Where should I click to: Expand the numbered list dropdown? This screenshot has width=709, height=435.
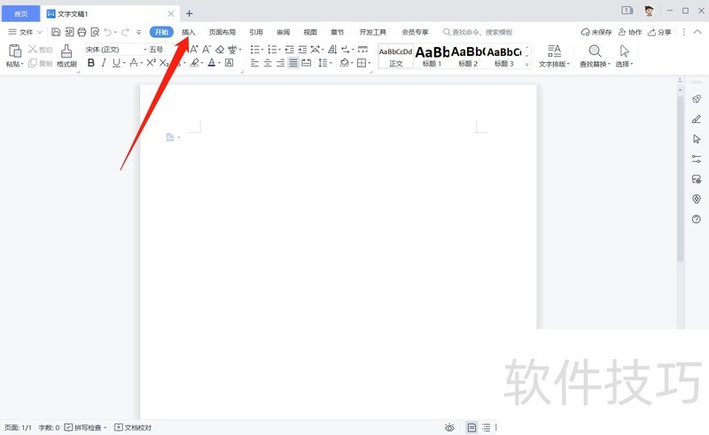pos(279,50)
